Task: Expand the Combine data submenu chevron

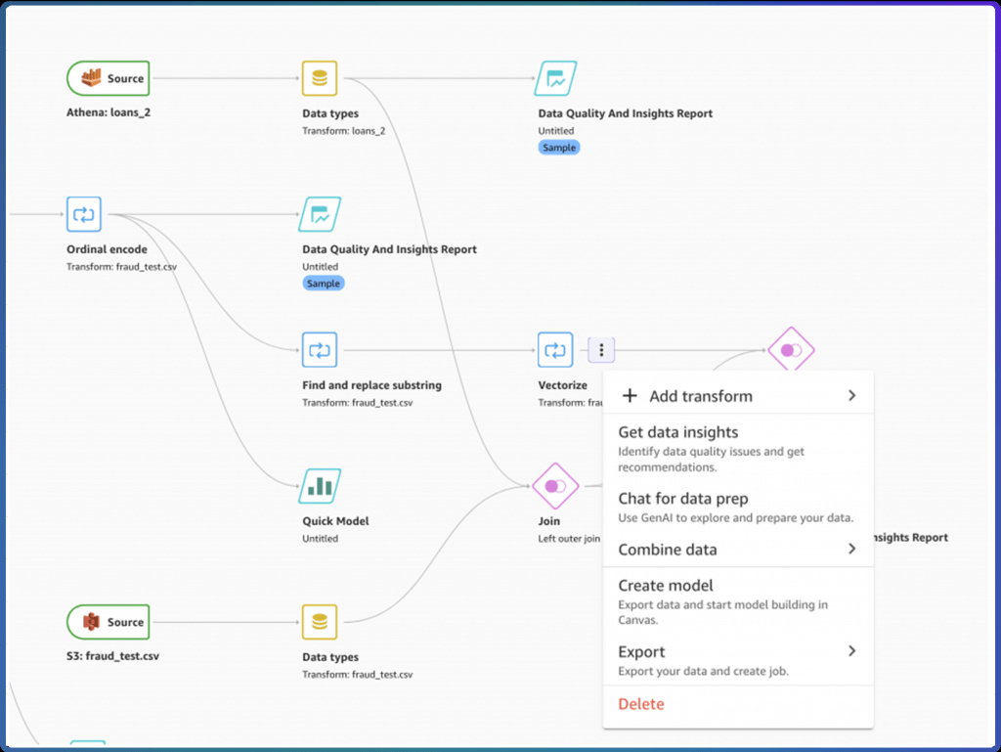Action: 851,549
